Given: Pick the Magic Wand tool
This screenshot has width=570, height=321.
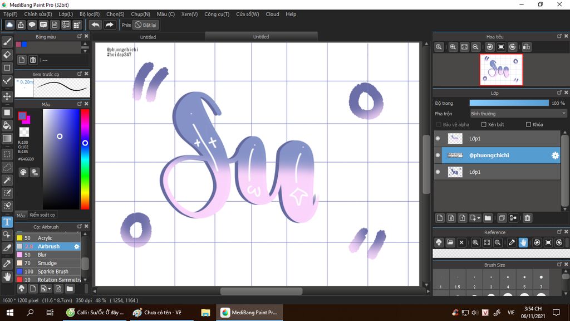Looking at the screenshot, I should coord(7,180).
